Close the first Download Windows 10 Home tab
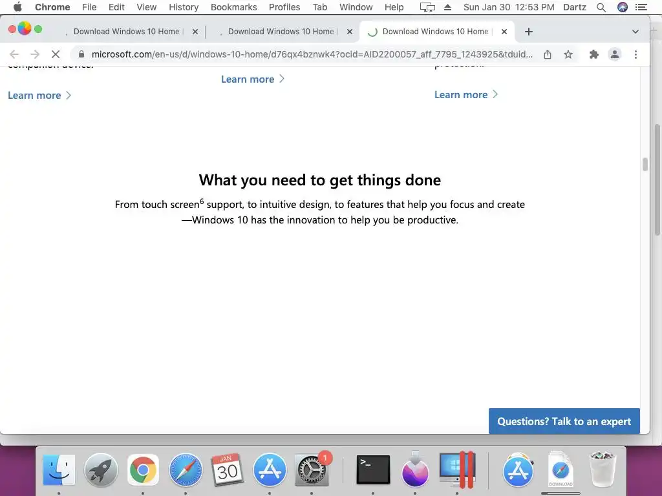 (195, 32)
